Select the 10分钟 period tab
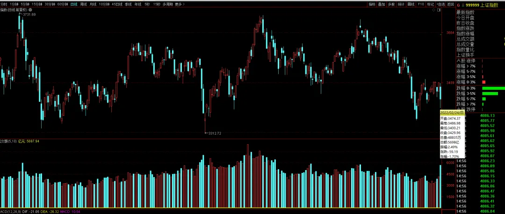The width and height of the screenshot is (505, 214). click(x=104, y=4)
